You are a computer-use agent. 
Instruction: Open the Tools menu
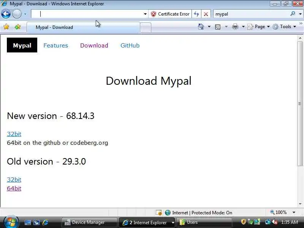[284, 27]
